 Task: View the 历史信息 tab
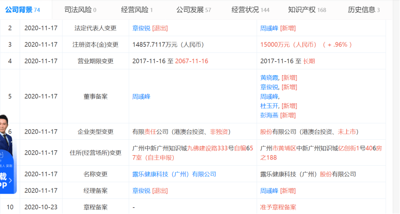point(363,10)
